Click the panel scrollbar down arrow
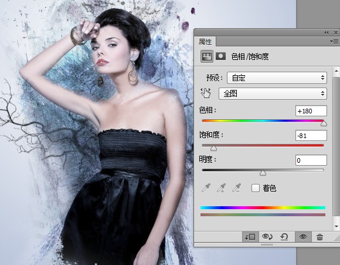Viewport: 340px width, 265px height. [x=336, y=226]
